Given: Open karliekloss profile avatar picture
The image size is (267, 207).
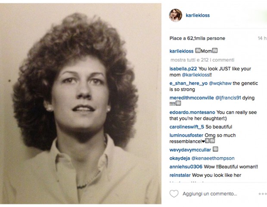Looking at the screenshot, I should point(176,15).
